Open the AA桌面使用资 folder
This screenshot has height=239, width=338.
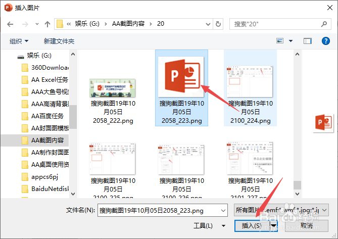[45, 165]
